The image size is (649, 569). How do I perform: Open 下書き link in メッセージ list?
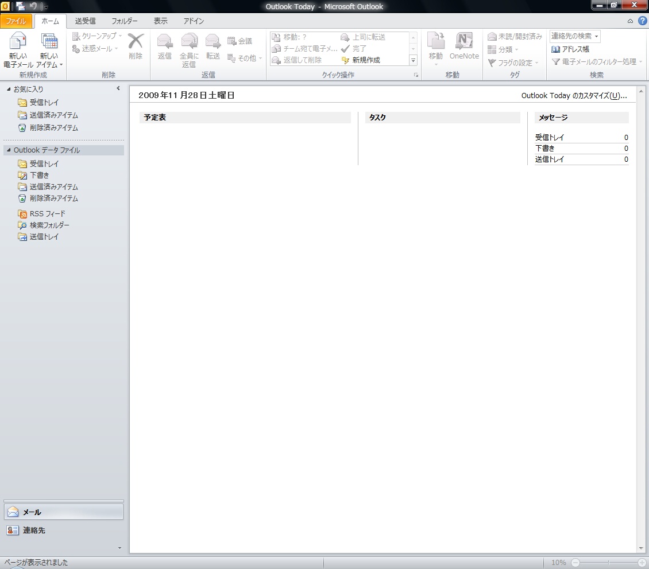click(x=544, y=149)
